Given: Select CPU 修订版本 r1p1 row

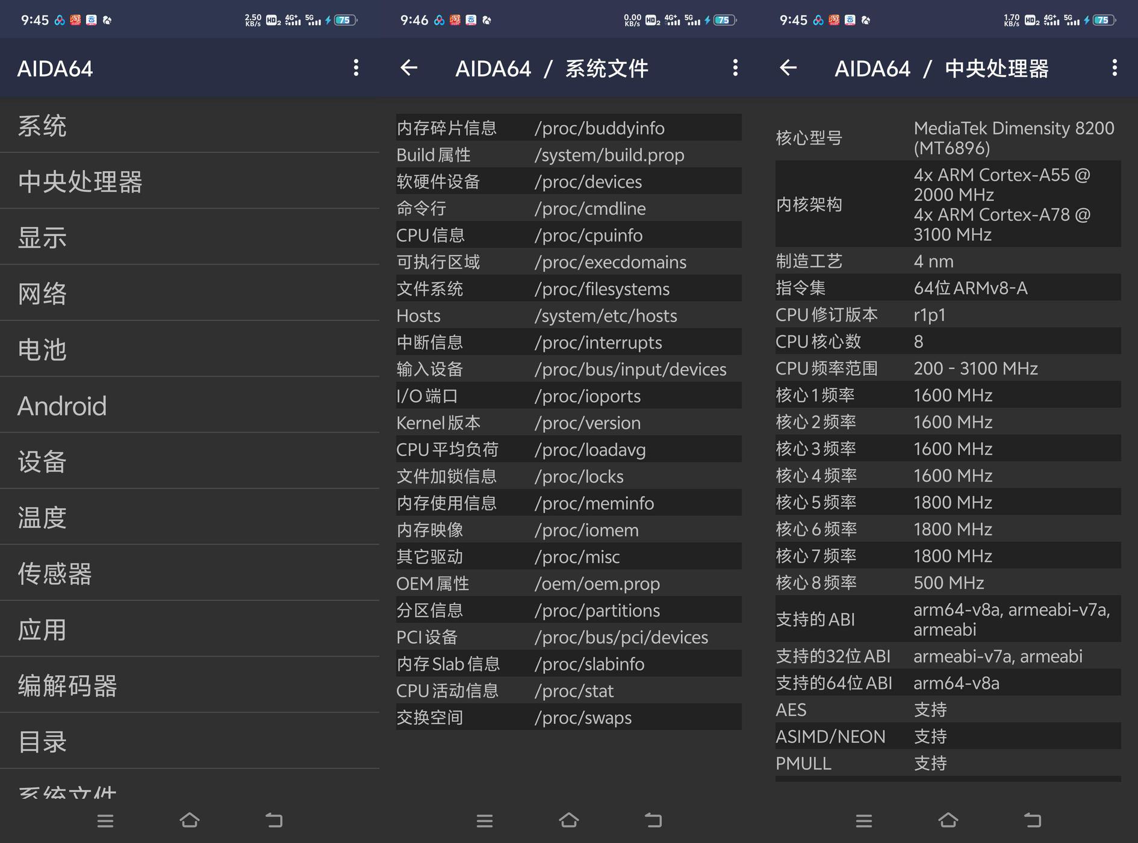Looking at the screenshot, I should point(948,314).
